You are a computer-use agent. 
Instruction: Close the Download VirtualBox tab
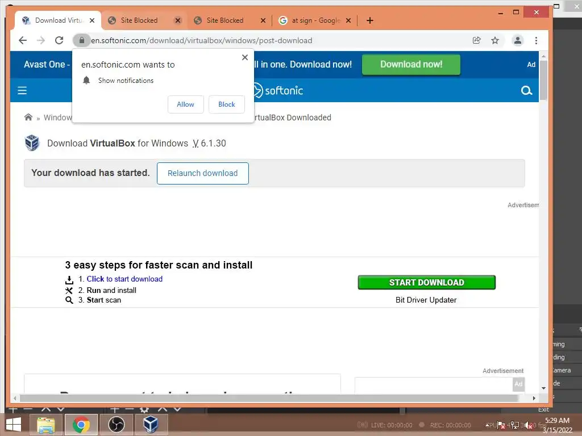[x=92, y=20]
